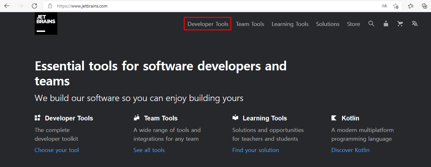Viewport: 431px width, 167px height.
Task: Follow the Find your solution link
Action: point(255,150)
